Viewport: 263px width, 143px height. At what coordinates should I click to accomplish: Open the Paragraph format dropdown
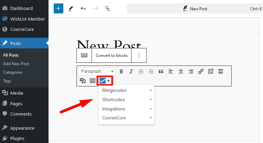(97, 71)
